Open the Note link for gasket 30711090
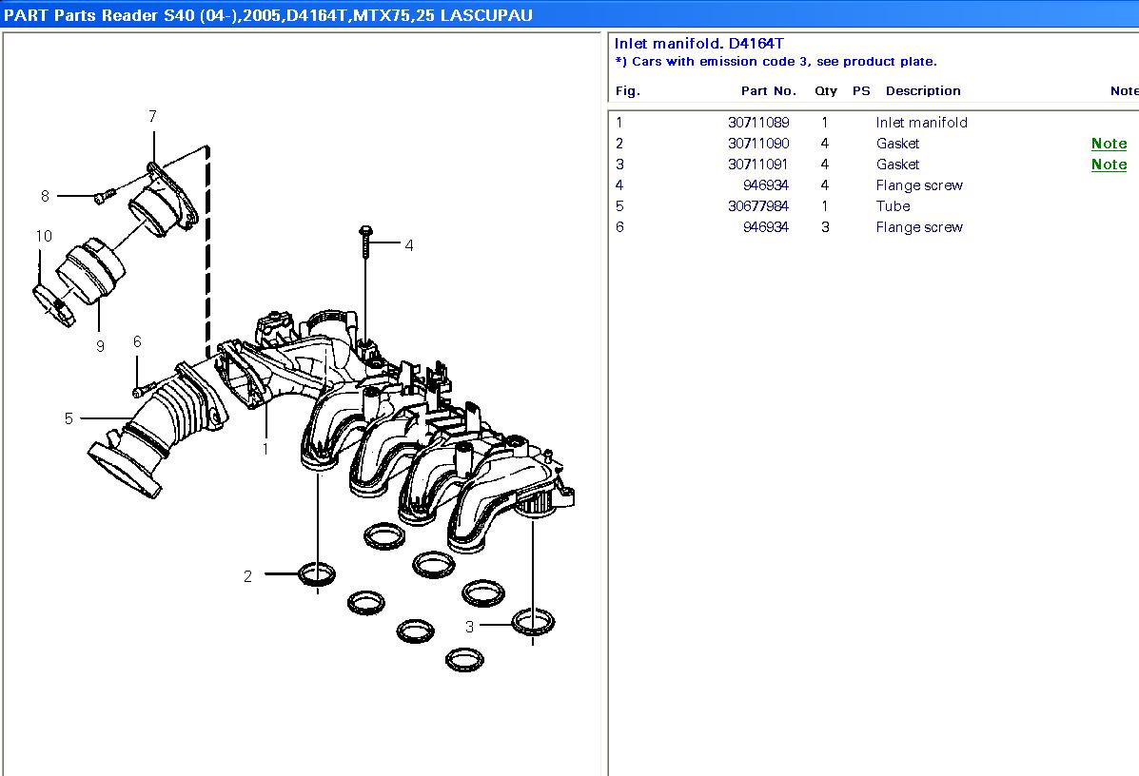The width and height of the screenshot is (1139, 776). 1109,144
